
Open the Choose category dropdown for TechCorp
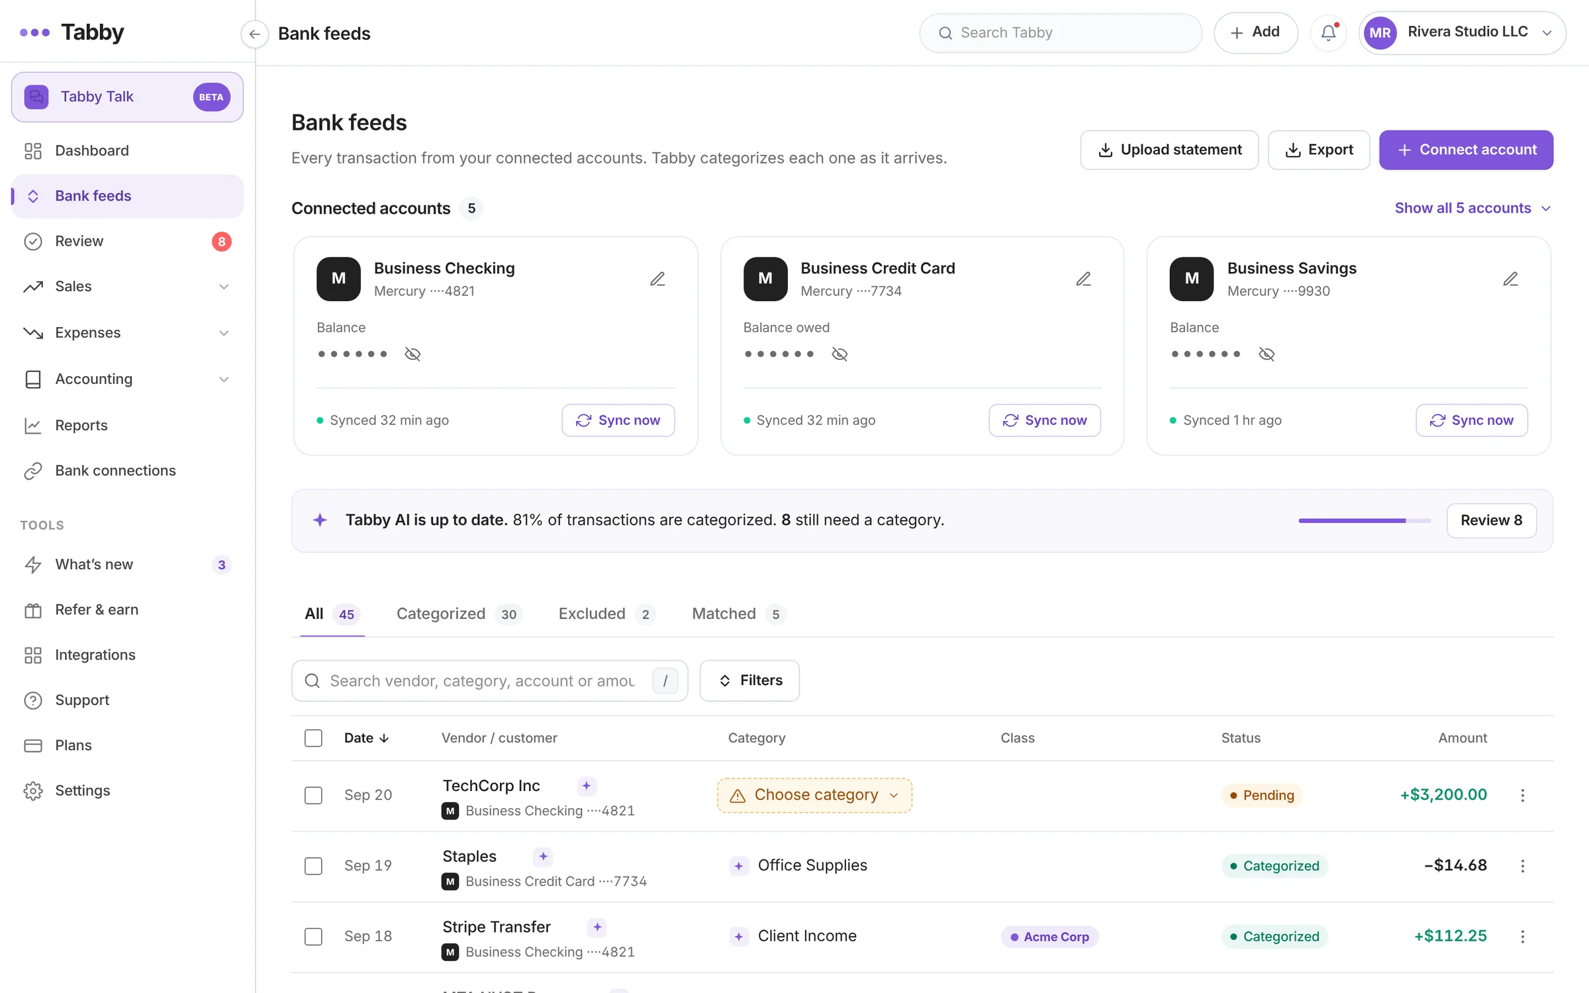[814, 795]
